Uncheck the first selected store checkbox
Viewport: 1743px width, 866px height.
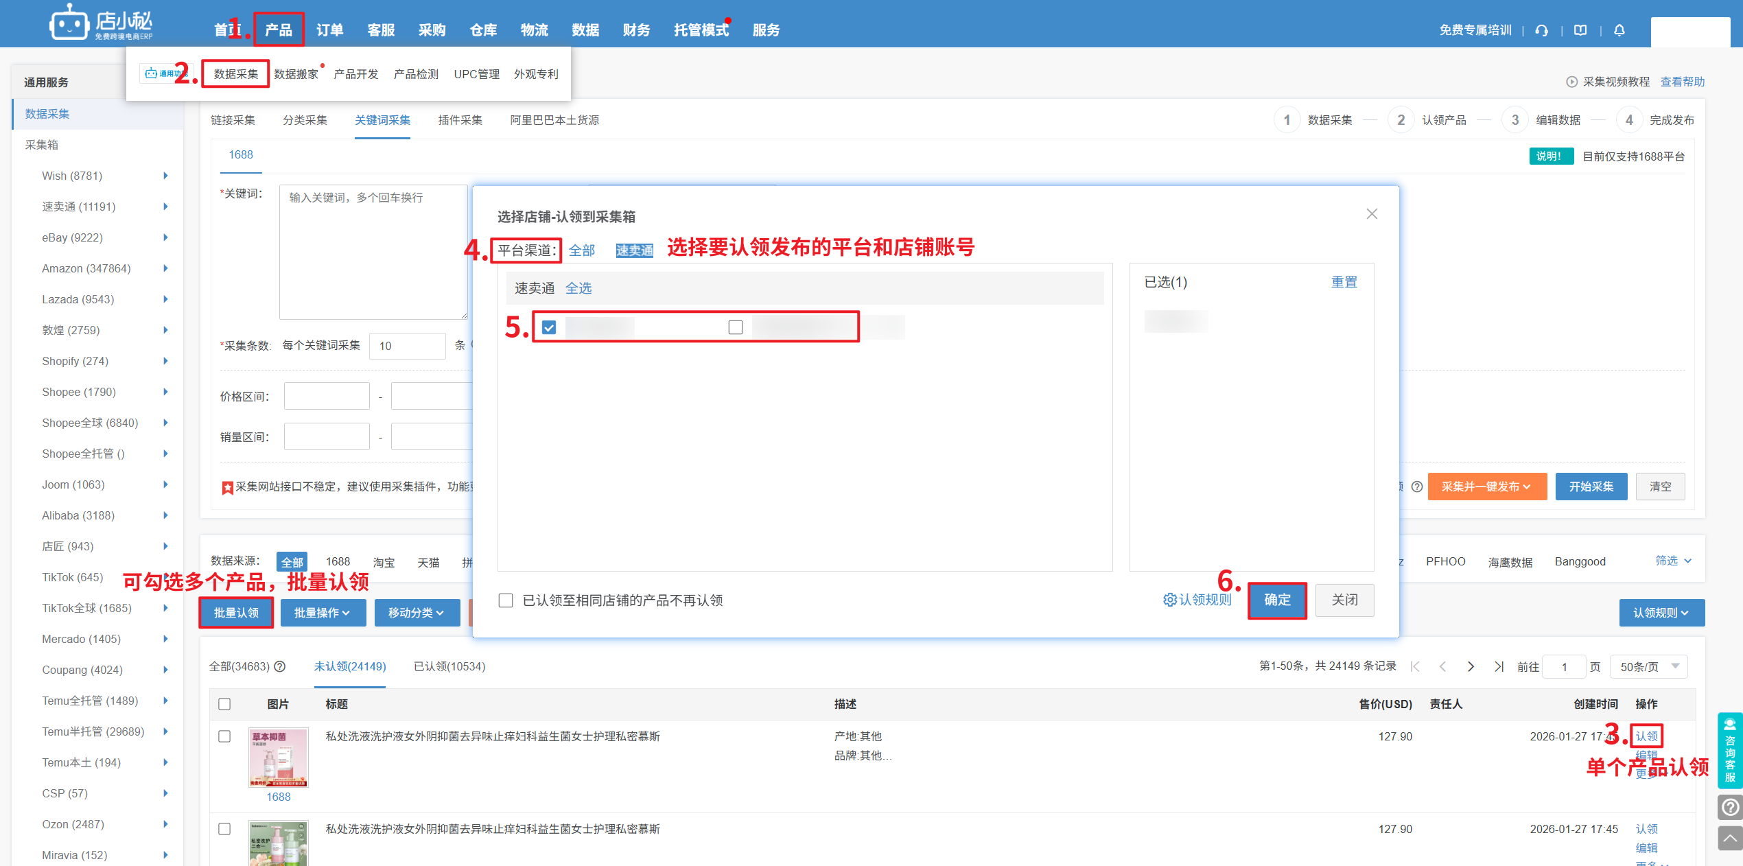(x=549, y=327)
